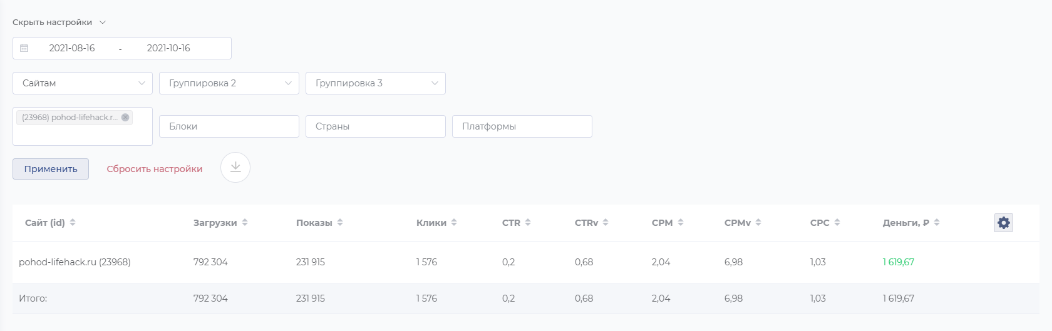Viewport: 1052px width, 331px height.
Task: Click the Платформы filter field
Action: [x=522, y=126]
